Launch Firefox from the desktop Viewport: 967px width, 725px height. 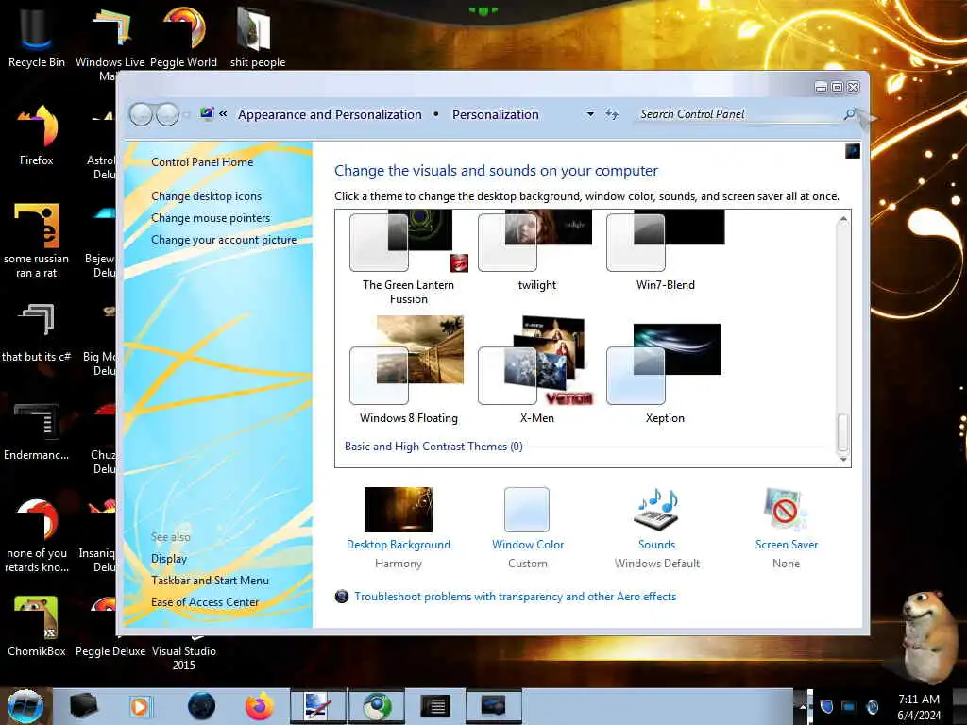pyautogui.click(x=36, y=134)
